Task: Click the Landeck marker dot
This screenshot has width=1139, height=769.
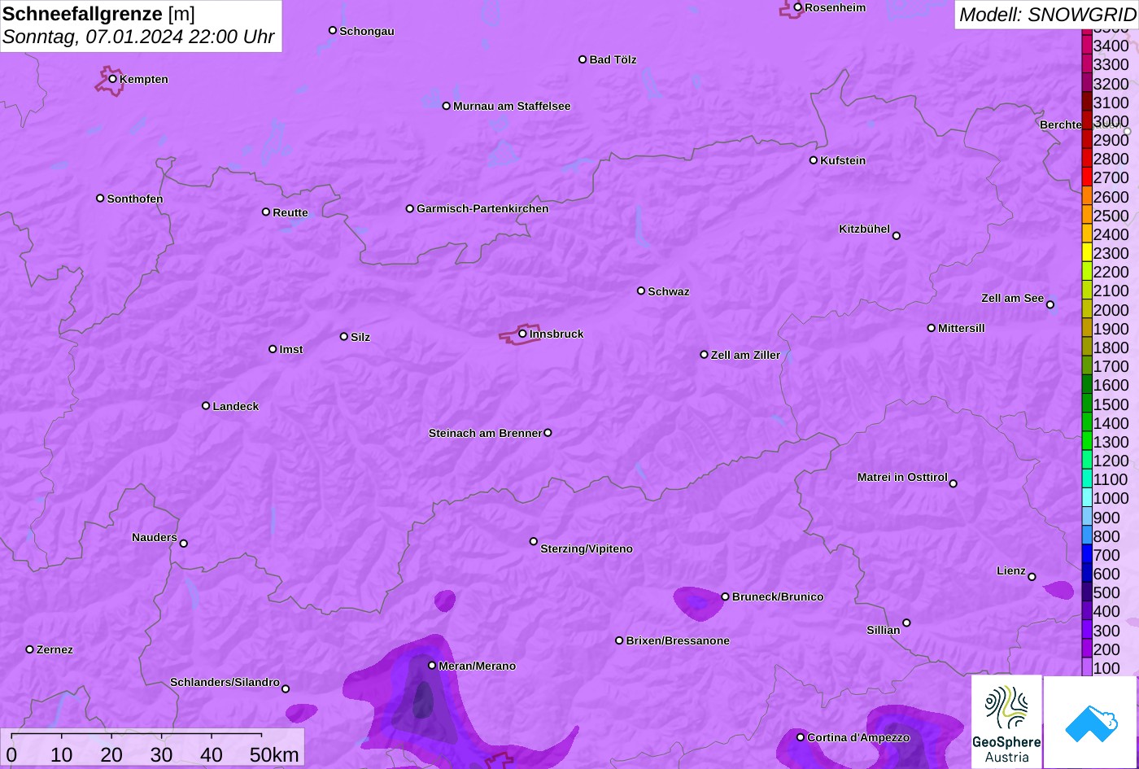Action: click(x=206, y=406)
